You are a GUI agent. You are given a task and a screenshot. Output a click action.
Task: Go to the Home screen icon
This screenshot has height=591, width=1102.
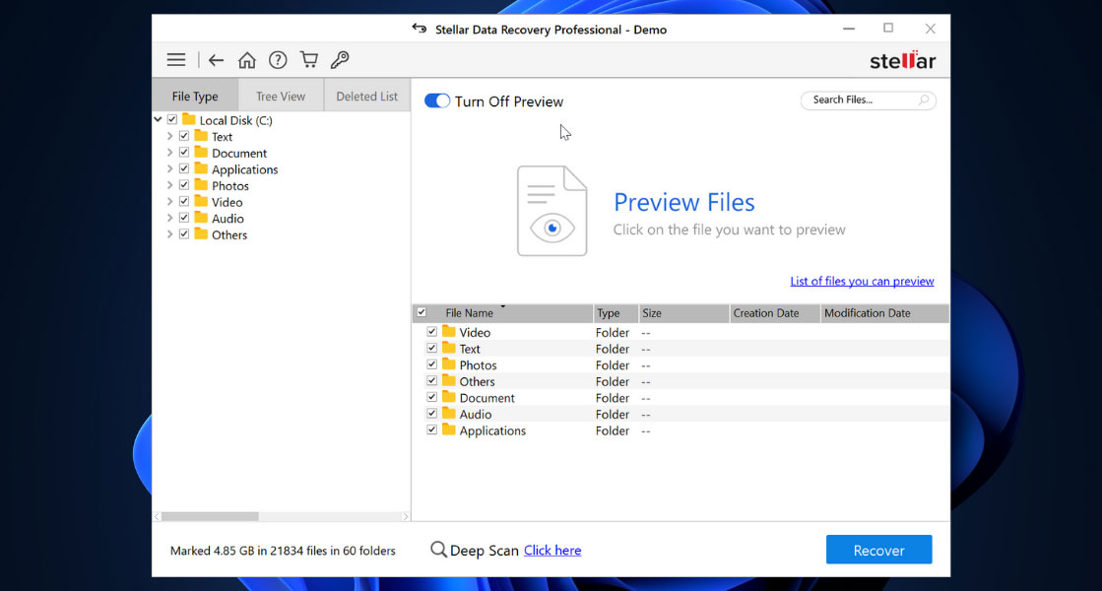246,59
